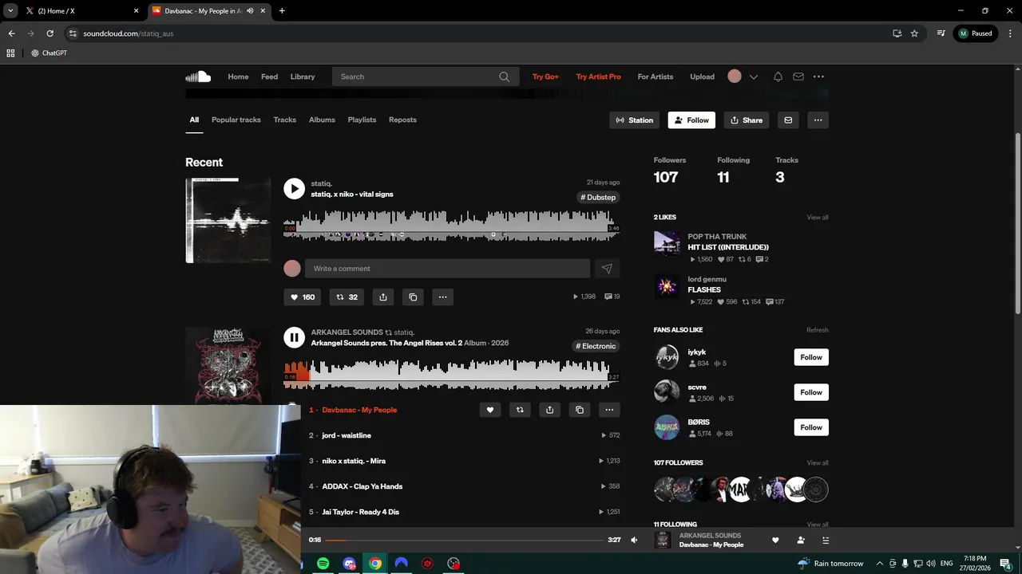This screenshot has width=1022, height=574.
Task: Write a comment on vital signs
Action: (447, 269)
